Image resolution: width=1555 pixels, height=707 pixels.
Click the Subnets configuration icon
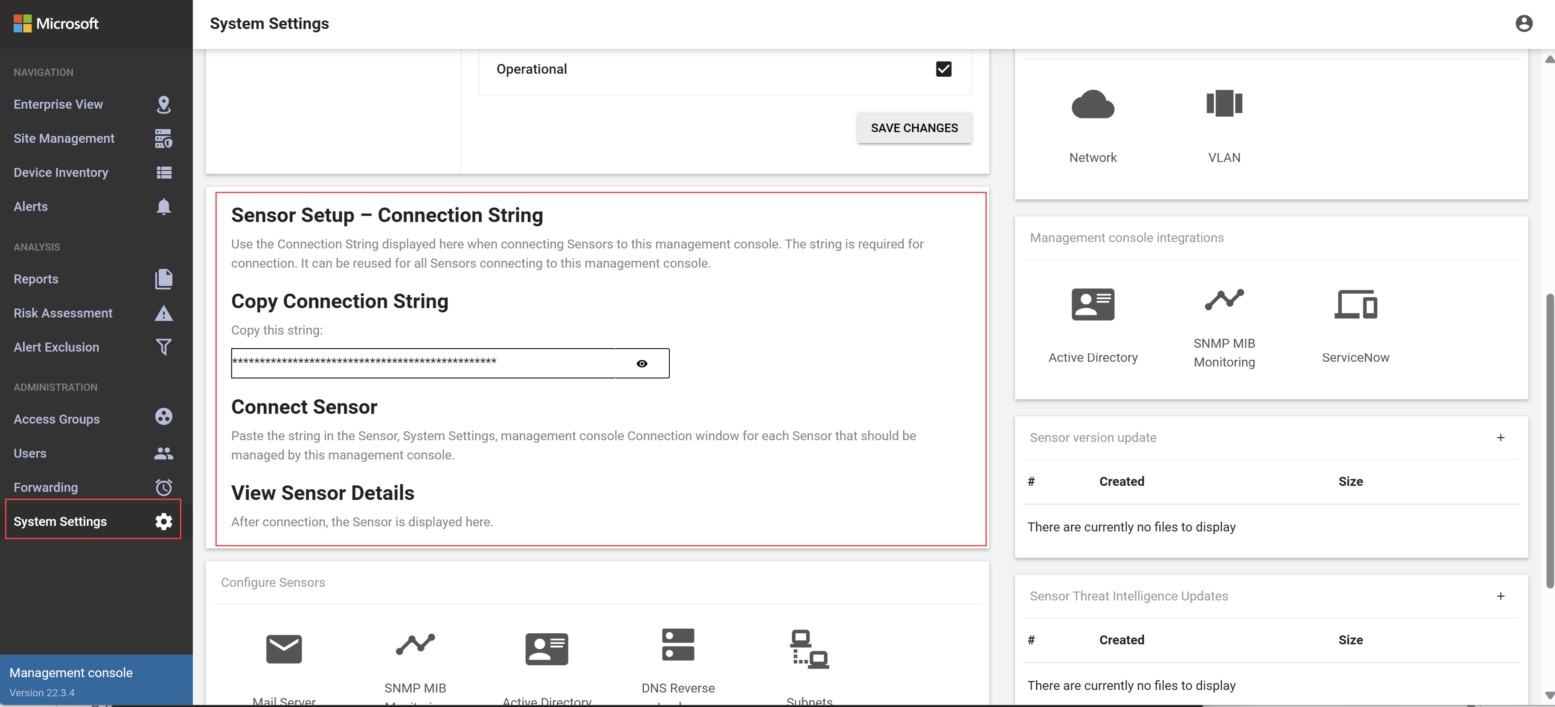pyautogui.click(x=808, y=649)
